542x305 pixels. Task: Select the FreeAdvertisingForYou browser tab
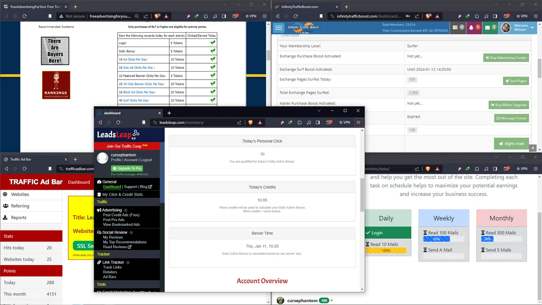click(x=35, y=7)
